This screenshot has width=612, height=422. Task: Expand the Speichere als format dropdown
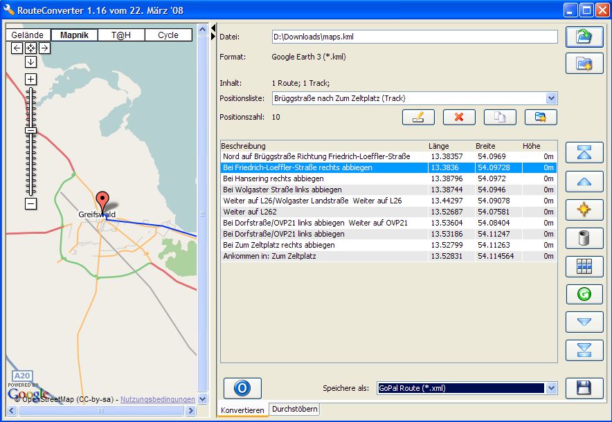(551, 389)
